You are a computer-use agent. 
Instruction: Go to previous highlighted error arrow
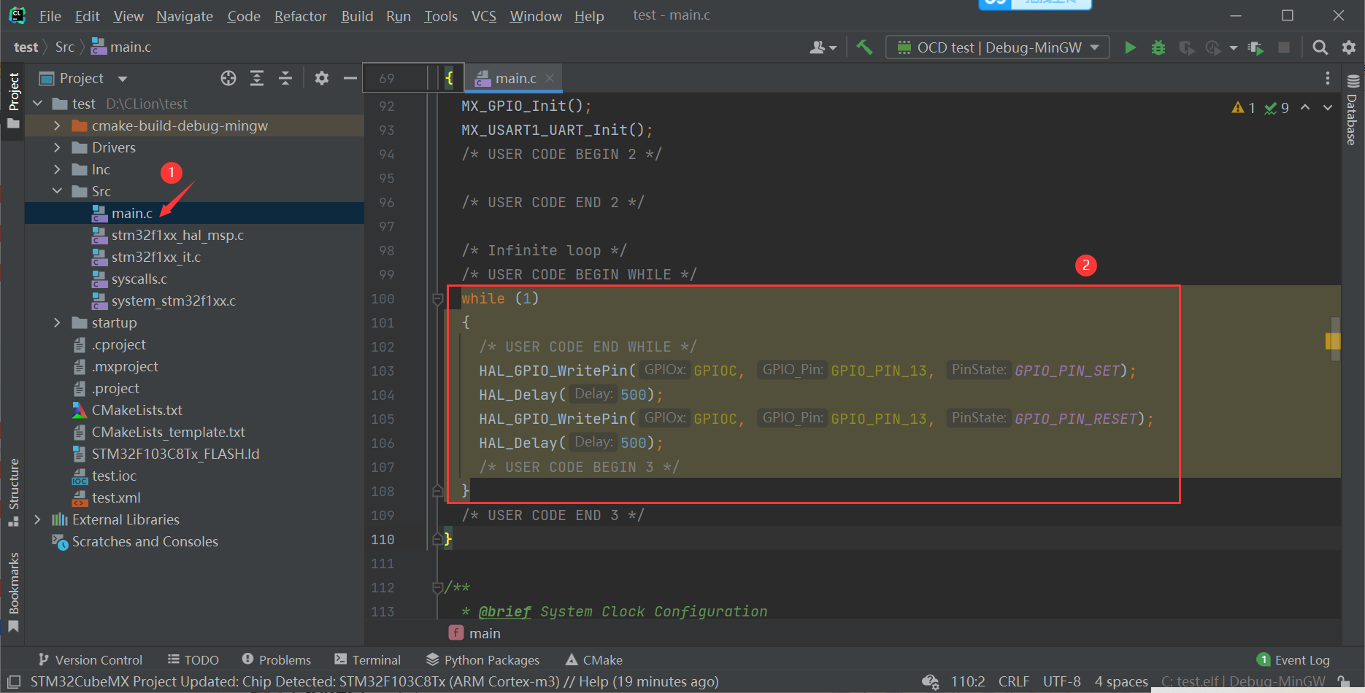(x=1305, y=108)
